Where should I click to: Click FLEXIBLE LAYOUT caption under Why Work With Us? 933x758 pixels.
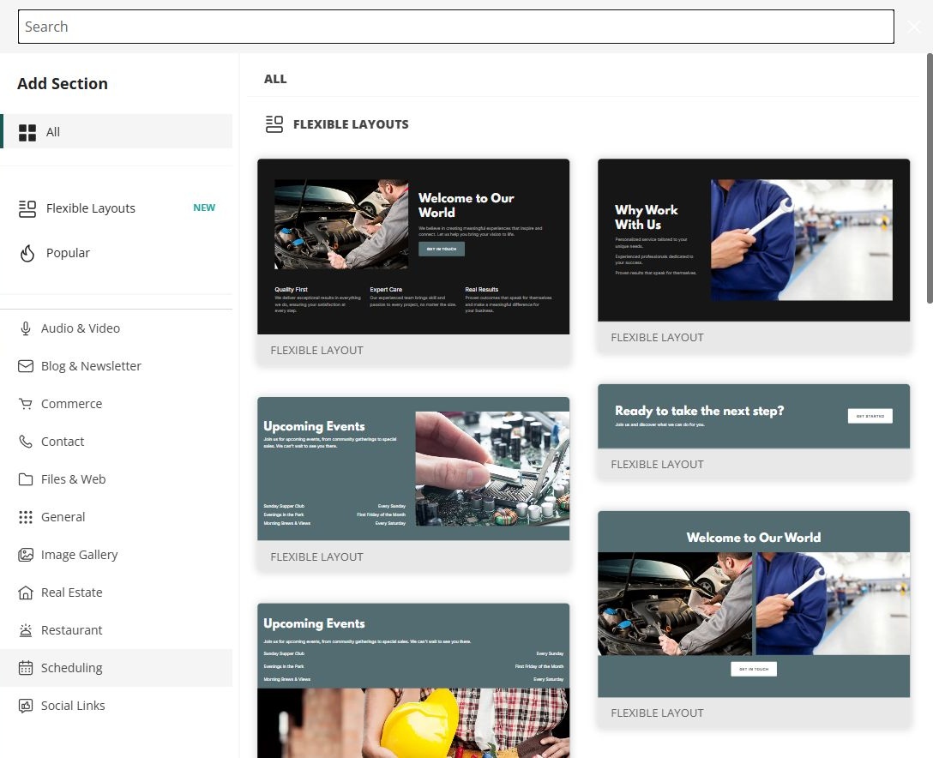658,337
